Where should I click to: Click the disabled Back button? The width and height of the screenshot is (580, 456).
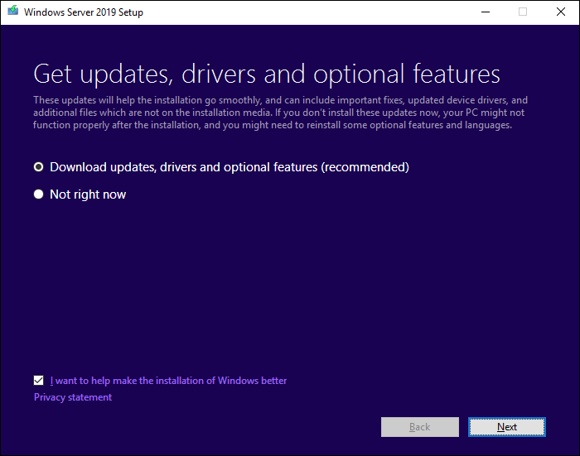pos(419,427)
